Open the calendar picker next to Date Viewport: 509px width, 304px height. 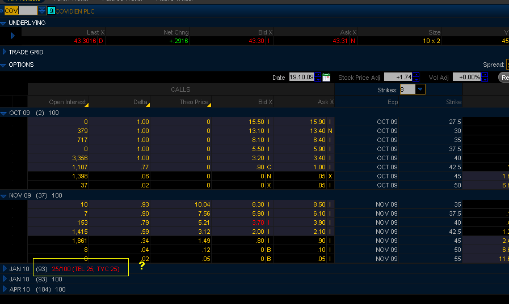pyautogui.click(x=326, y=78)
